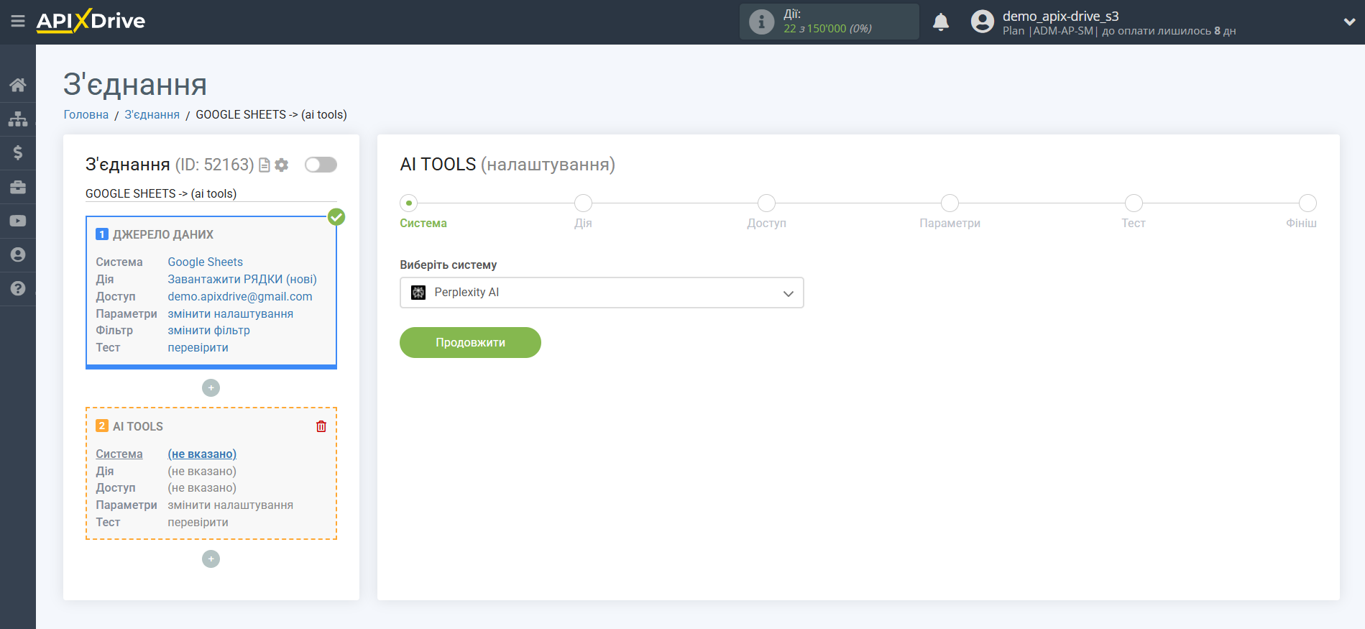Select the Система step
Image resolution: width=1365 pixels, height=629 pixels.
[x=409, y=203]
